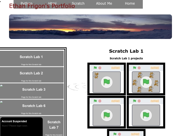Screen dimensions: 181x136
Task: Click the Scratch Lab 1 main heading
Action: pos(126,51)
